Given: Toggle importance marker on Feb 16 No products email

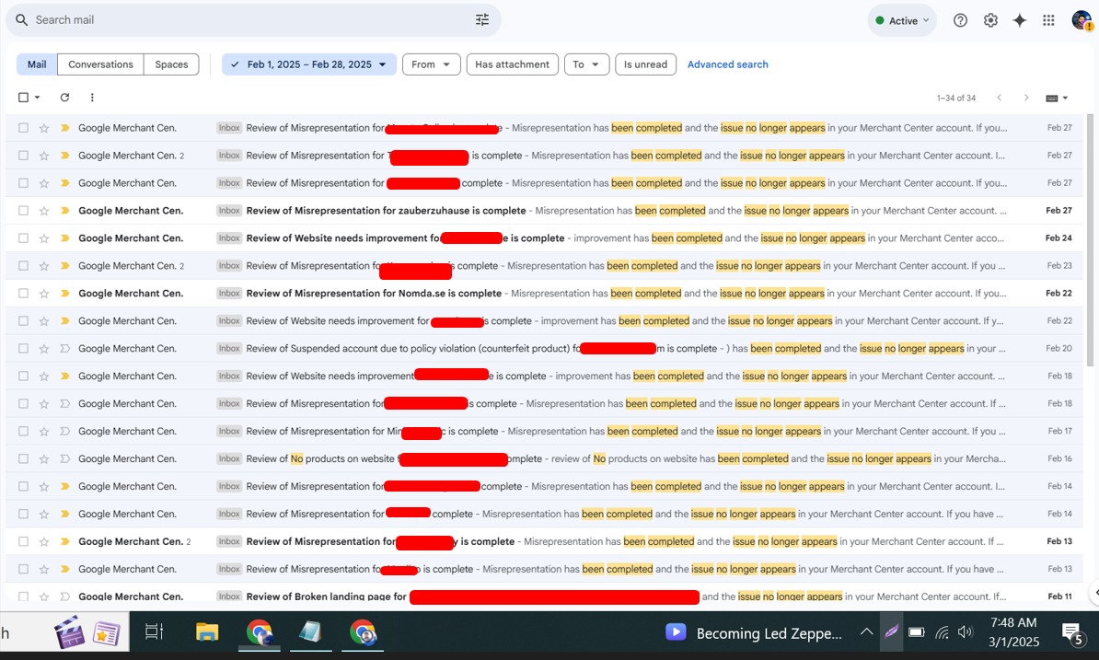Looking at the screenshot, I should [x=64, y=459].
